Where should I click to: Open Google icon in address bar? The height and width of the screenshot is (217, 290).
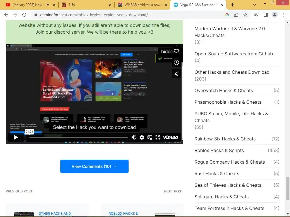[x=227, y=15]
